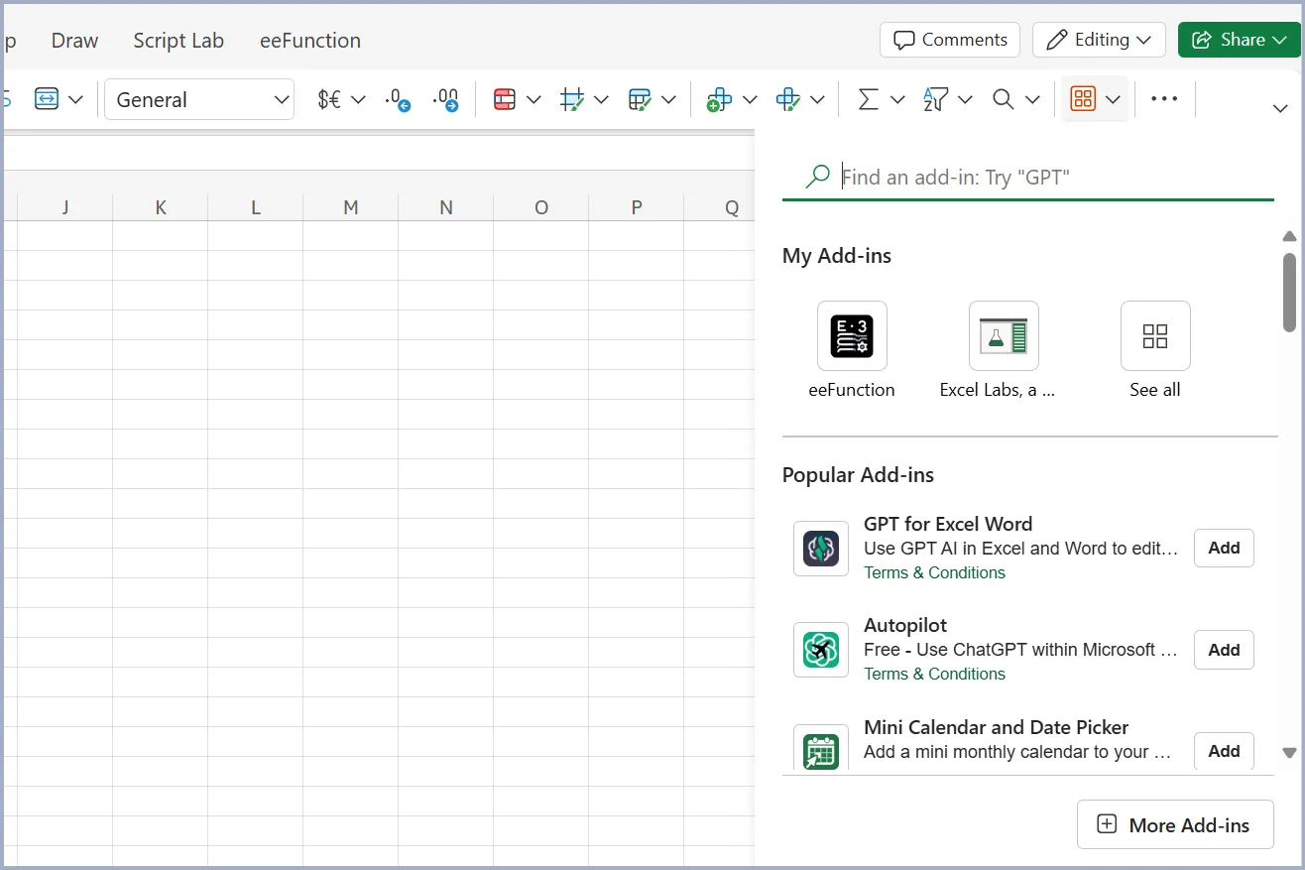The image size is (1305, 870).
Task: Open Terms & Conditions for Autopilot
Action: 934,674
